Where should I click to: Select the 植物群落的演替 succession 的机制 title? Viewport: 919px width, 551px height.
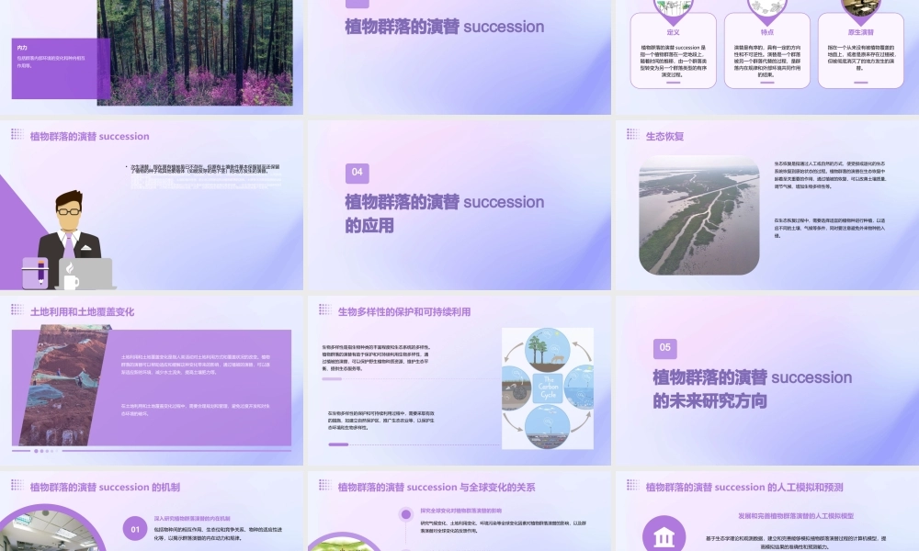click(105, 487)
